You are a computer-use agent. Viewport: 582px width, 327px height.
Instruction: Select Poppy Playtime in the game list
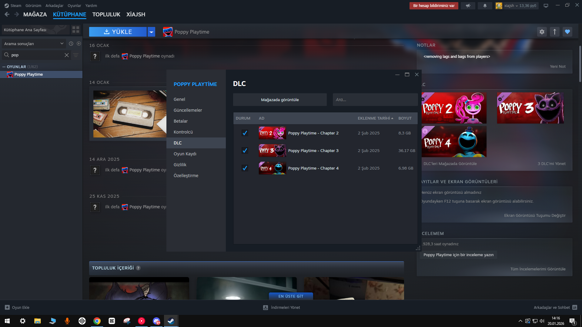(41, 74)
